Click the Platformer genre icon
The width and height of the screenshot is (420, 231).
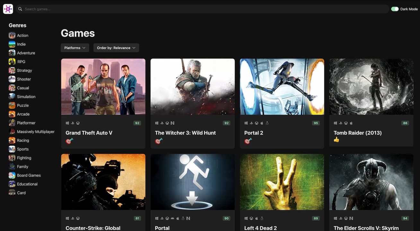click(x=12, y=123)
